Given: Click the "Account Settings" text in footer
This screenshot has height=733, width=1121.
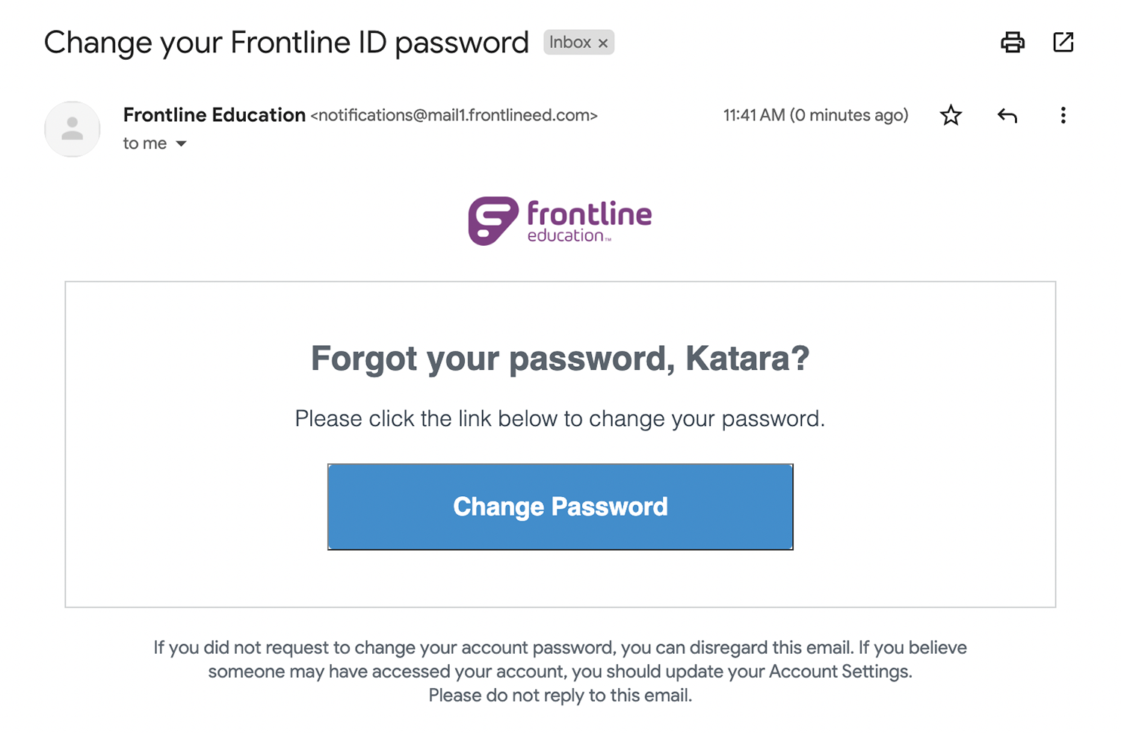Looking at the screenshot, I should tap(839, 671).
